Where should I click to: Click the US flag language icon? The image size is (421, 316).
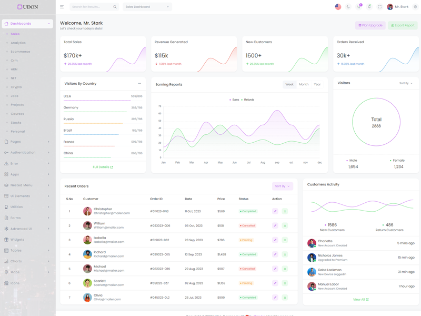click(338, 7)
